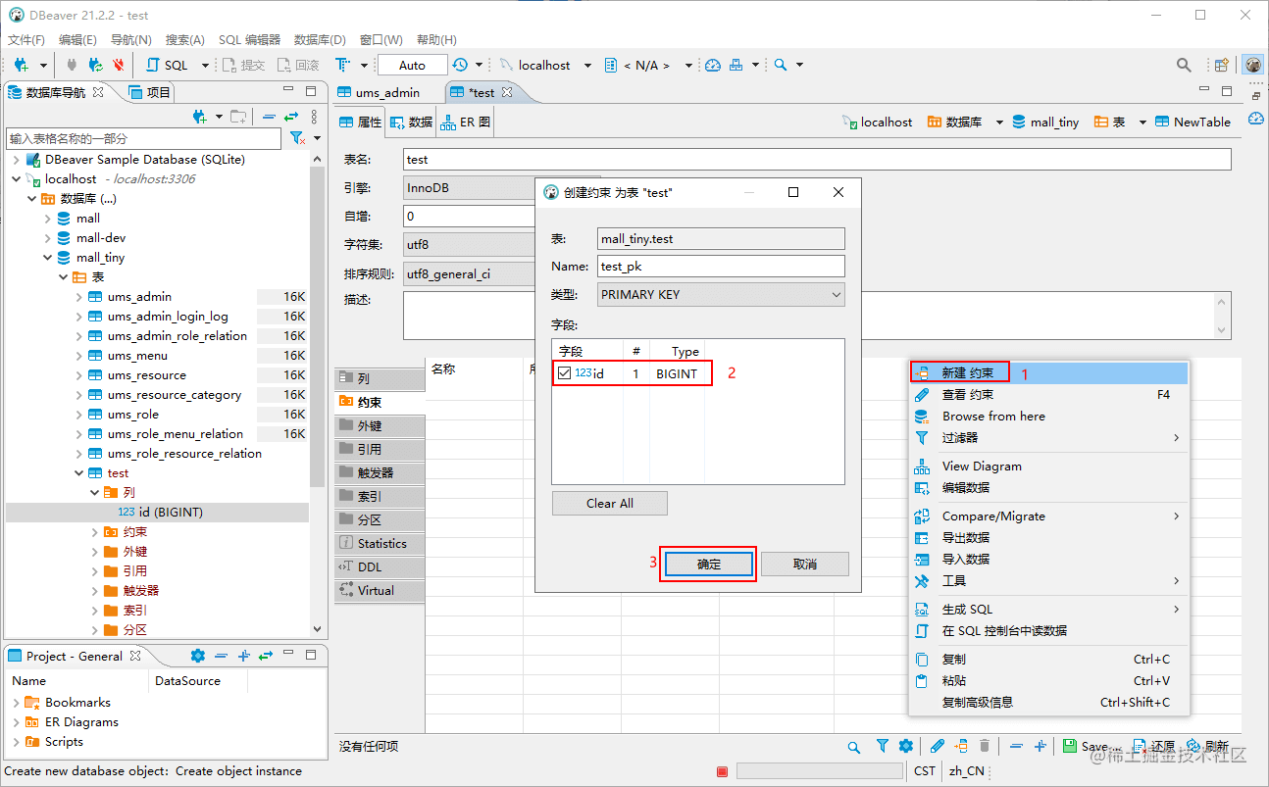Image resolution: width=1269 pixels, height=787 pixels.
Task: Click mall_tiny breadcrumb in editor header
Action: point(1045,123)
